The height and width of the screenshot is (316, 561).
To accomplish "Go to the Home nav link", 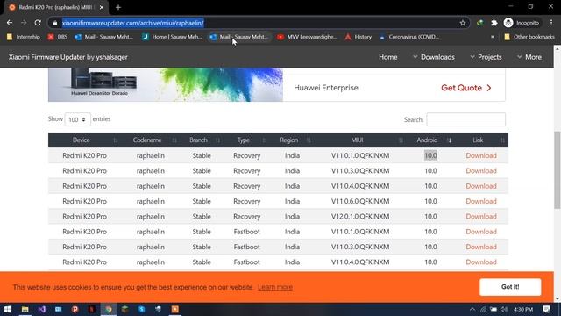I will tap(387, 57).
